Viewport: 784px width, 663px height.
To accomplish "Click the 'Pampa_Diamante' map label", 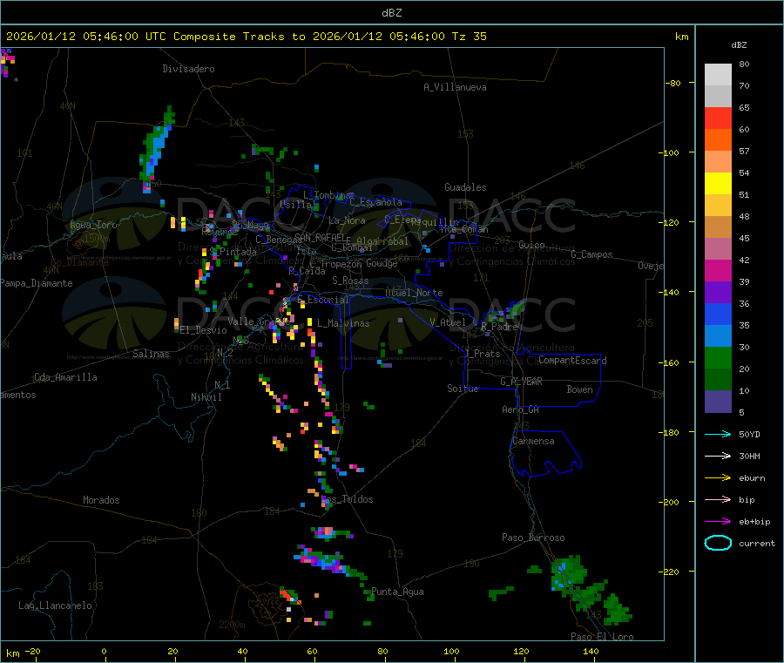I will coord(37,283).
